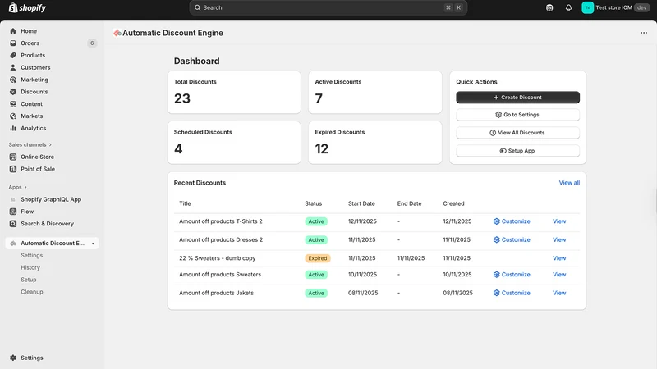Open app Settings sub-item
657x369 pixels.
point(32,255)
